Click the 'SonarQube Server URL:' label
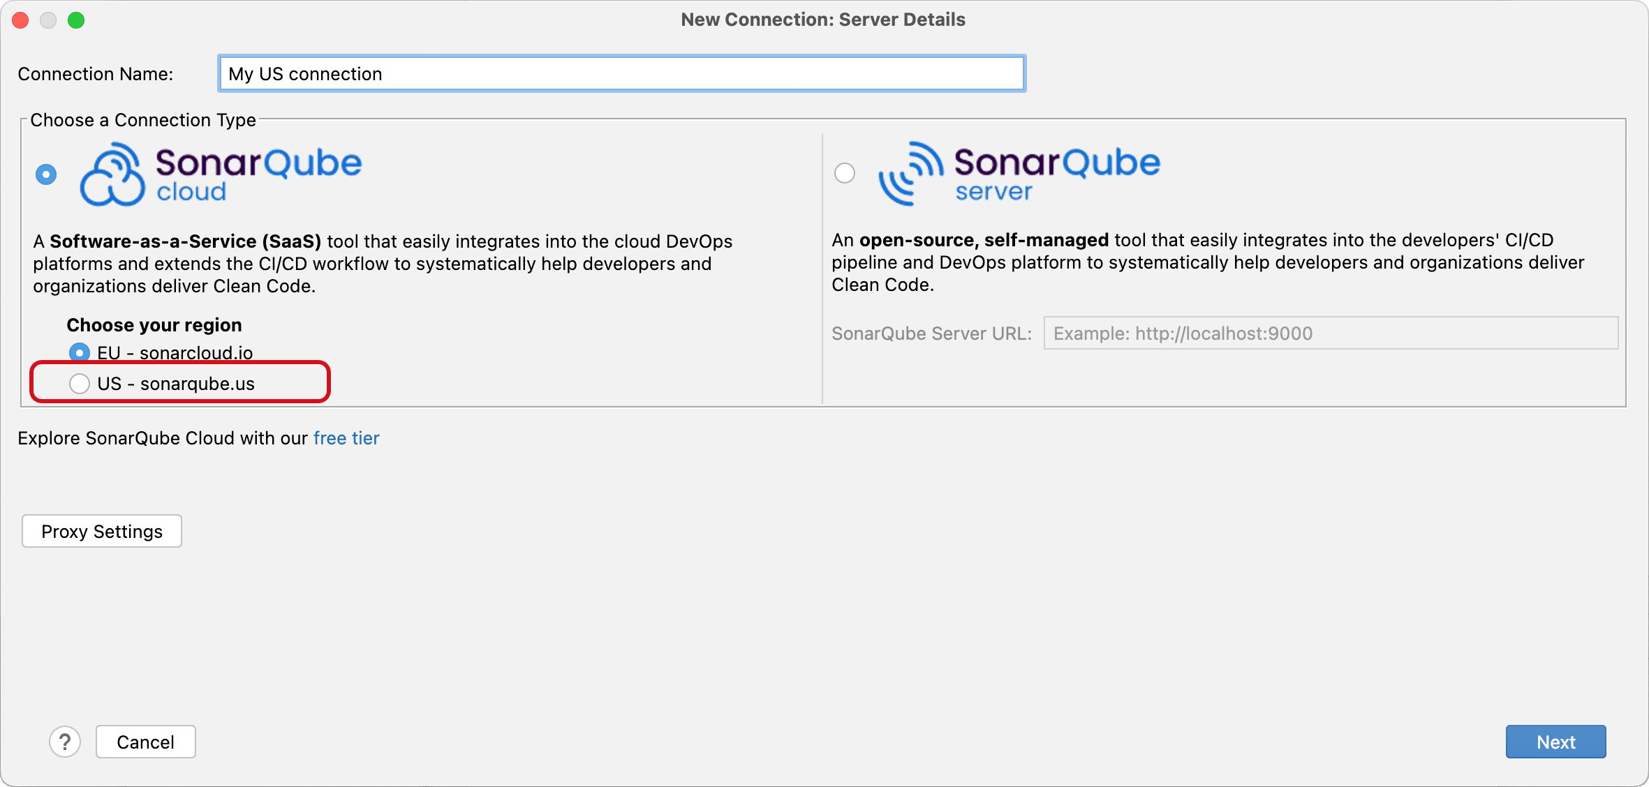 (x=931, y=333)
